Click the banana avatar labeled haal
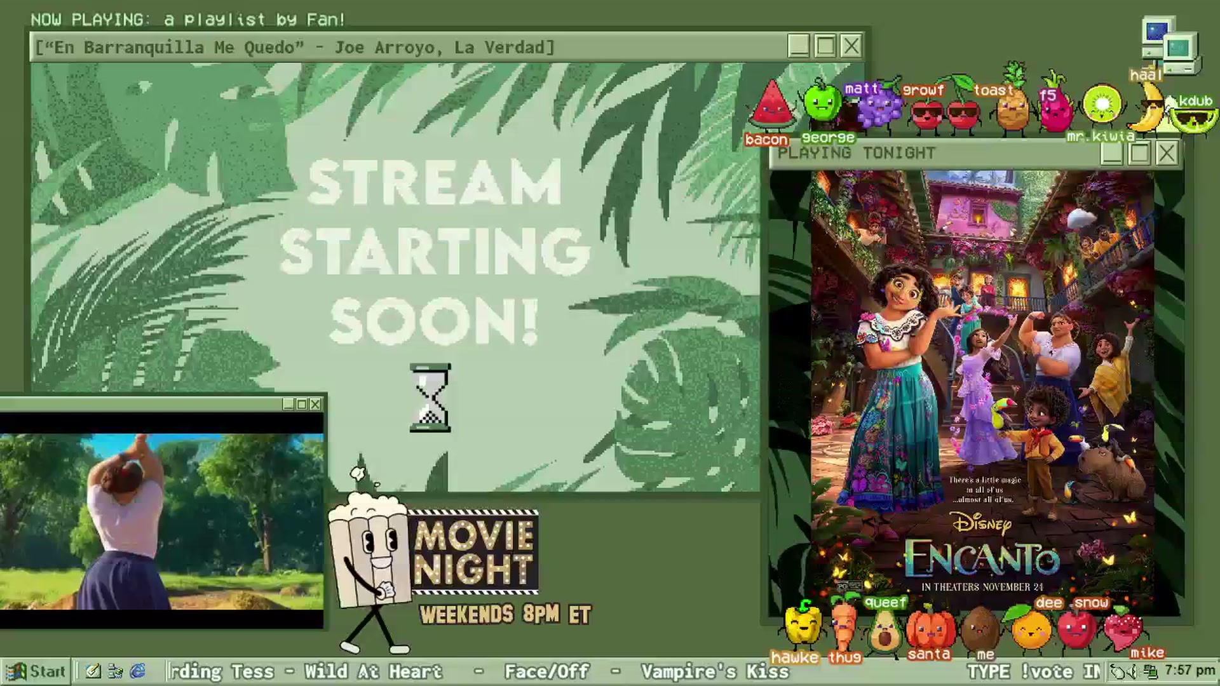The width and height of the screenshot is (1220, 686). (1148, 108)
